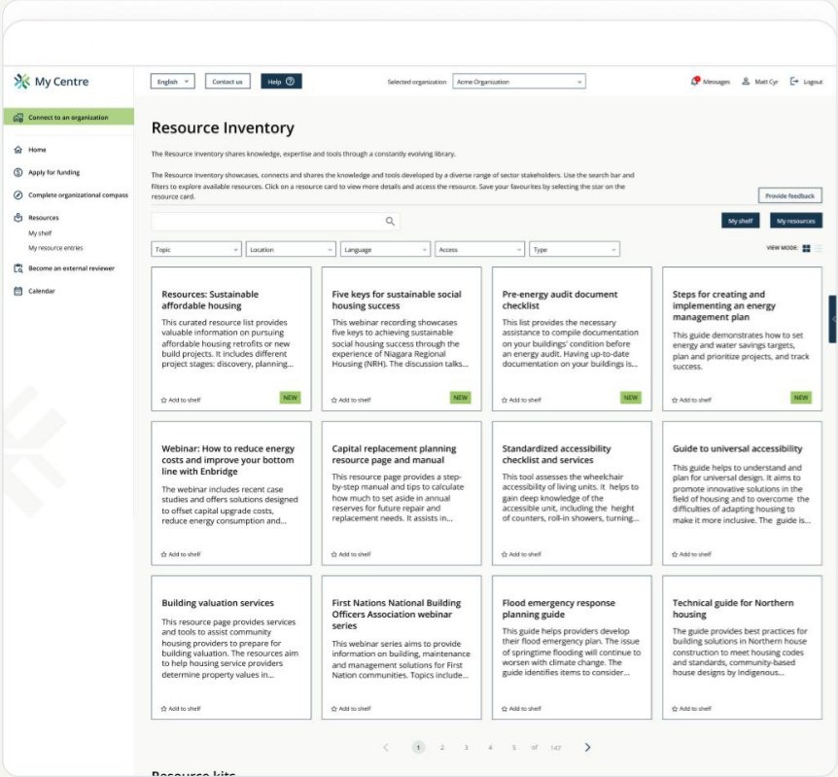Go to page 4 of results
This screenshot has height=777, width=838.
[x=490, y=748]
